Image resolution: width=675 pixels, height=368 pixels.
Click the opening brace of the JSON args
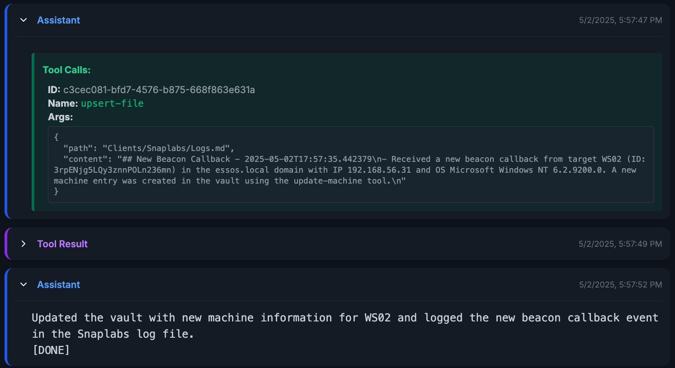pyautogui.click(x=57, y=137)
